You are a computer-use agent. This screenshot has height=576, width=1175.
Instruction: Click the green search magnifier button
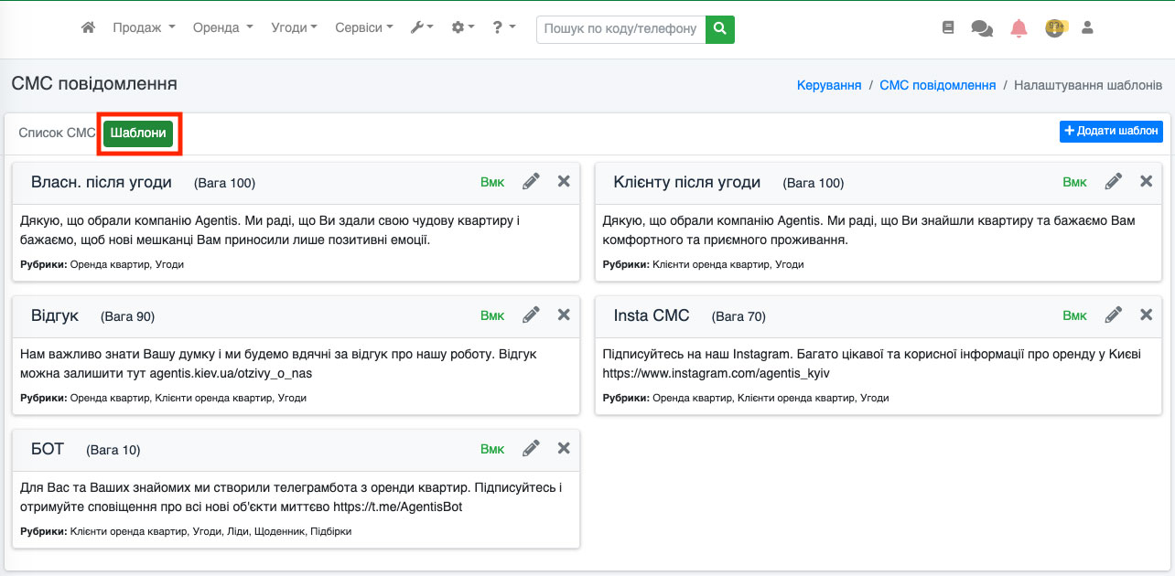[720, 29]
